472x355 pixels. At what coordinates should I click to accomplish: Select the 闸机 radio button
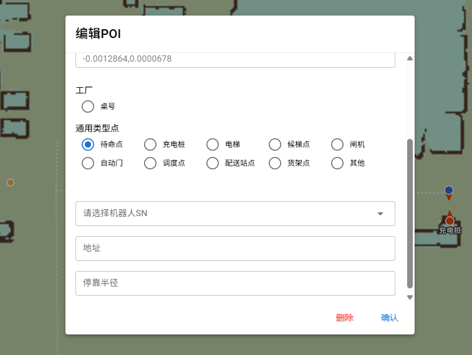[337, 144]
